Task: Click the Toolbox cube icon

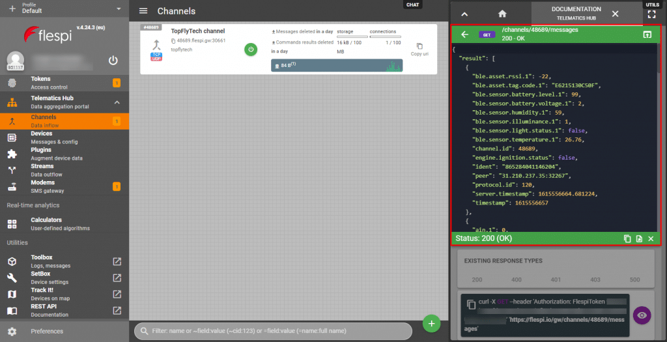Action: pyautogui.click(x=12, y=262)
